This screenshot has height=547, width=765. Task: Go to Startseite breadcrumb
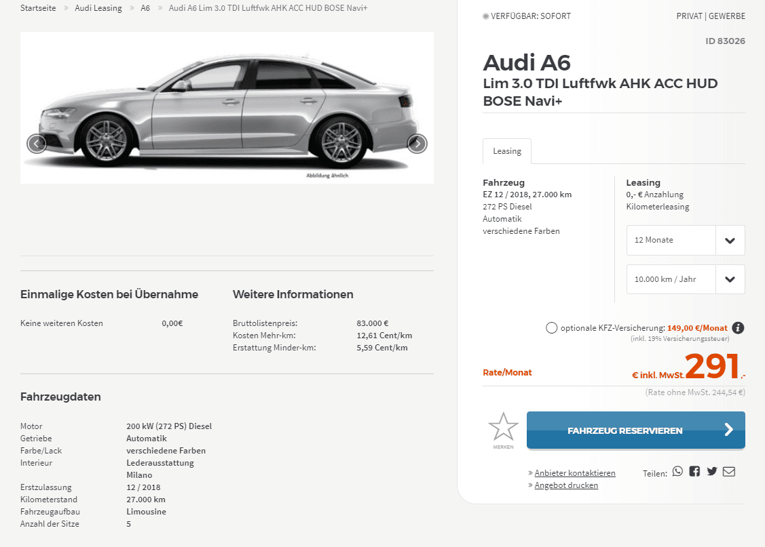38,8
